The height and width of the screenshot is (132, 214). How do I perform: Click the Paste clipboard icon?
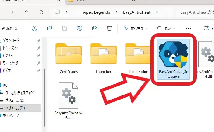point(64,28)
